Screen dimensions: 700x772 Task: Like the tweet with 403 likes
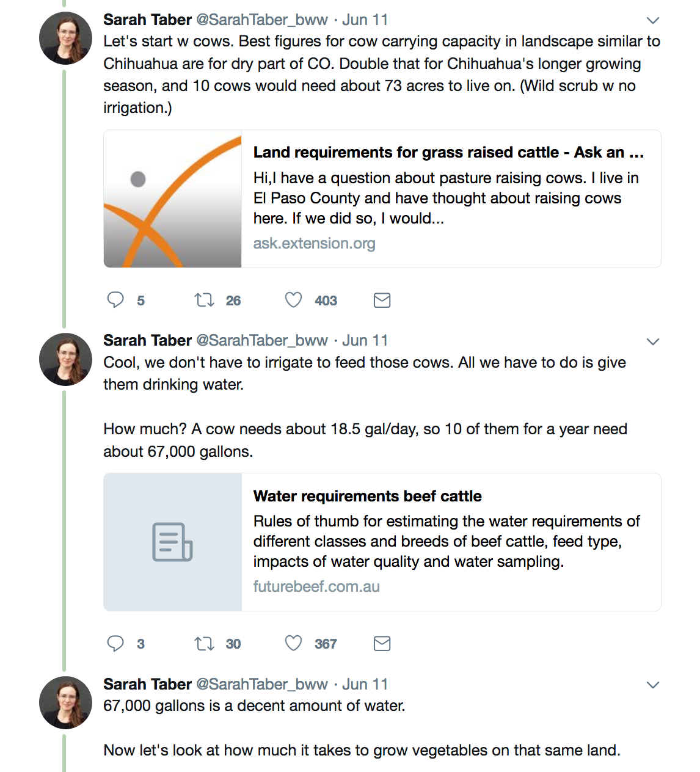click(294, 300)
